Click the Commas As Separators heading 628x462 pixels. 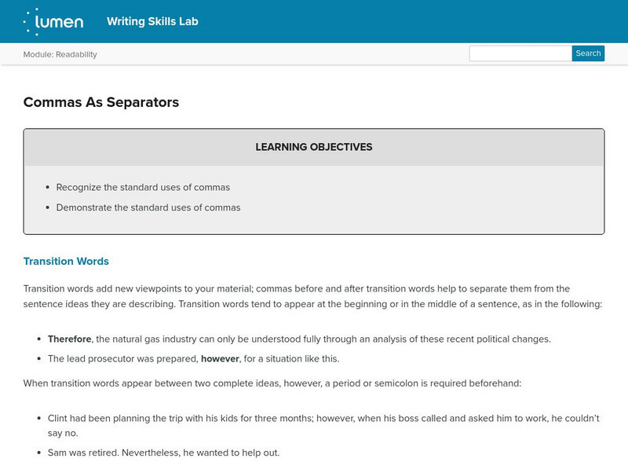tap(101, 102)
